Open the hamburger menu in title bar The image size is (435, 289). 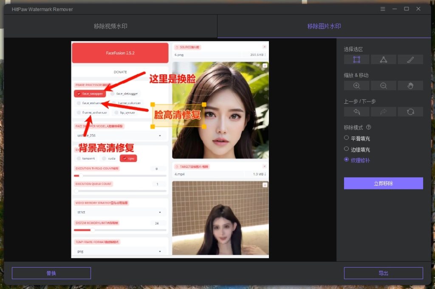[383, 9]
